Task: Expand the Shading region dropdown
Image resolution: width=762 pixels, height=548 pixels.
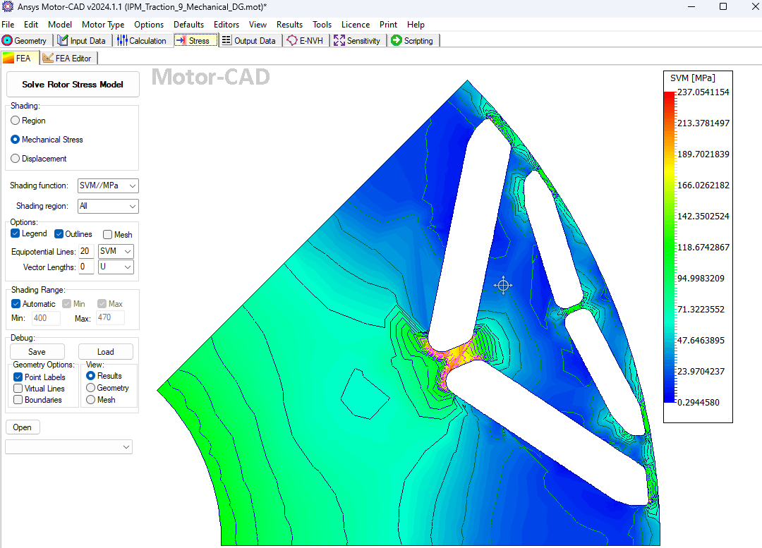Action: [107, 206]
